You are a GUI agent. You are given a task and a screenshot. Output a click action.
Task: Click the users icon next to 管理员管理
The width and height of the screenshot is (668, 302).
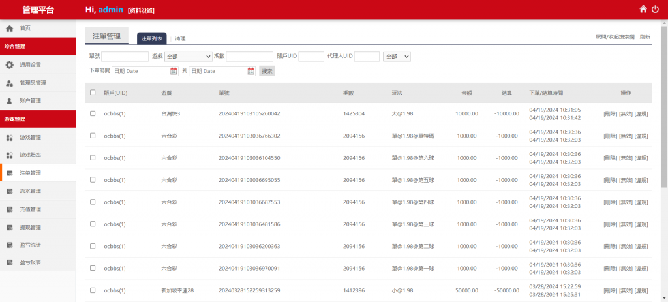[x=9, y=83]
